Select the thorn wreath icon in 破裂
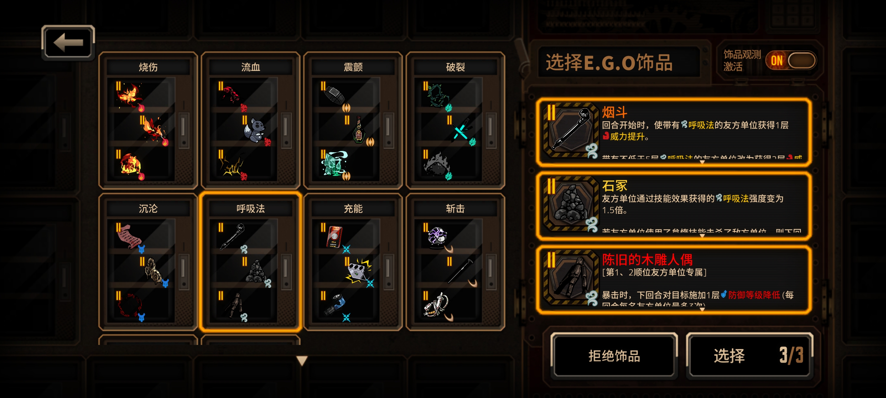The height and width of the screenshot is (398, 886). 437,96
